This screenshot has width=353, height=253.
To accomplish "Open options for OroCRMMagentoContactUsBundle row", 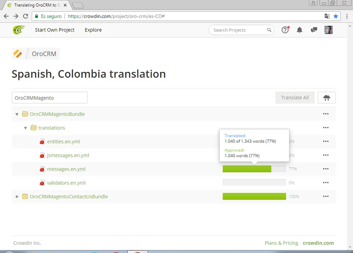I will (326, 196).
